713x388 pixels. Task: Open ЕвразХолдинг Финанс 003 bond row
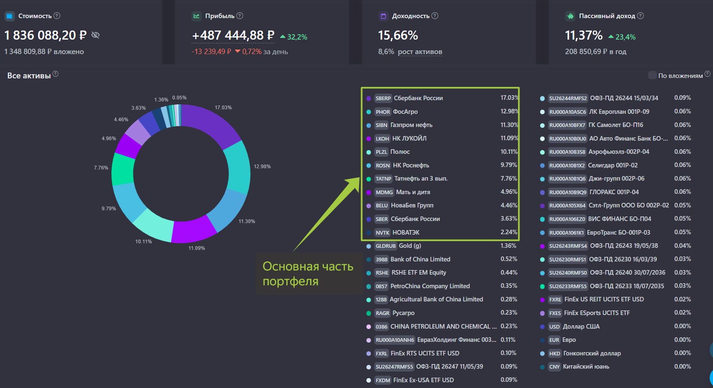pos(441,340)
